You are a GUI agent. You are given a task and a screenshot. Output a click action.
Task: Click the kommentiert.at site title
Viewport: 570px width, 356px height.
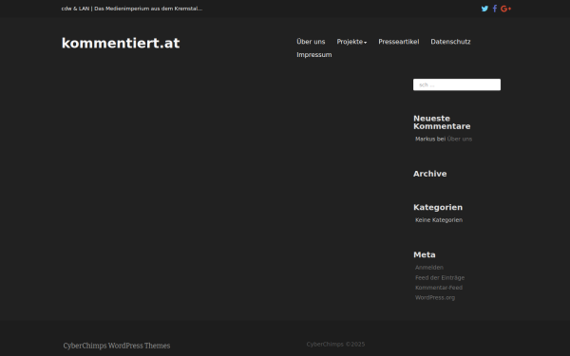pyautogui.click(x=121, y=44)
